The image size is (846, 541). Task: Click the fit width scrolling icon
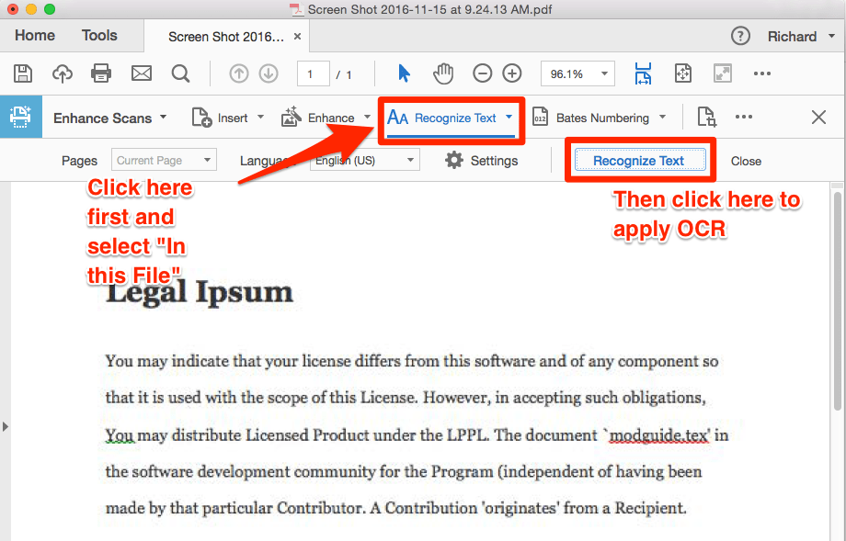[643, 73]
